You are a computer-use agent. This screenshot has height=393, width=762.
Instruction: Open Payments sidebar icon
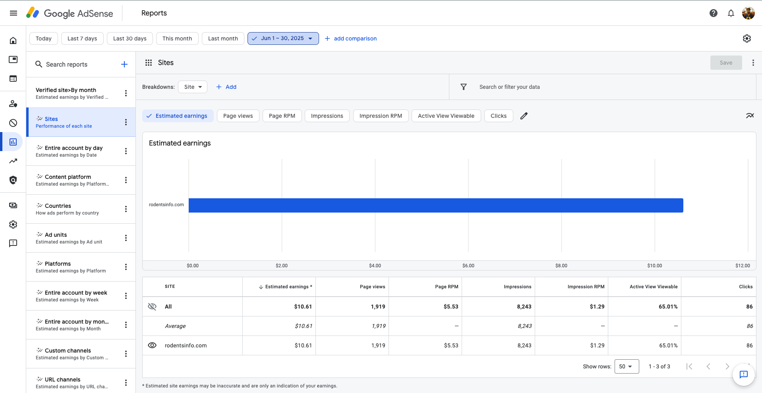tap(13, 205)
